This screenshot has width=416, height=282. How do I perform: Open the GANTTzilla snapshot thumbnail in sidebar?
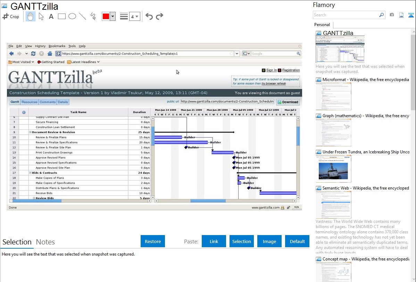[340, 50]
